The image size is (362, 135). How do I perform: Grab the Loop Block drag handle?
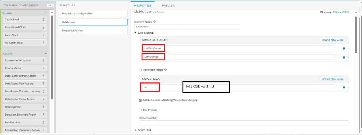click(x=43, y=35)
